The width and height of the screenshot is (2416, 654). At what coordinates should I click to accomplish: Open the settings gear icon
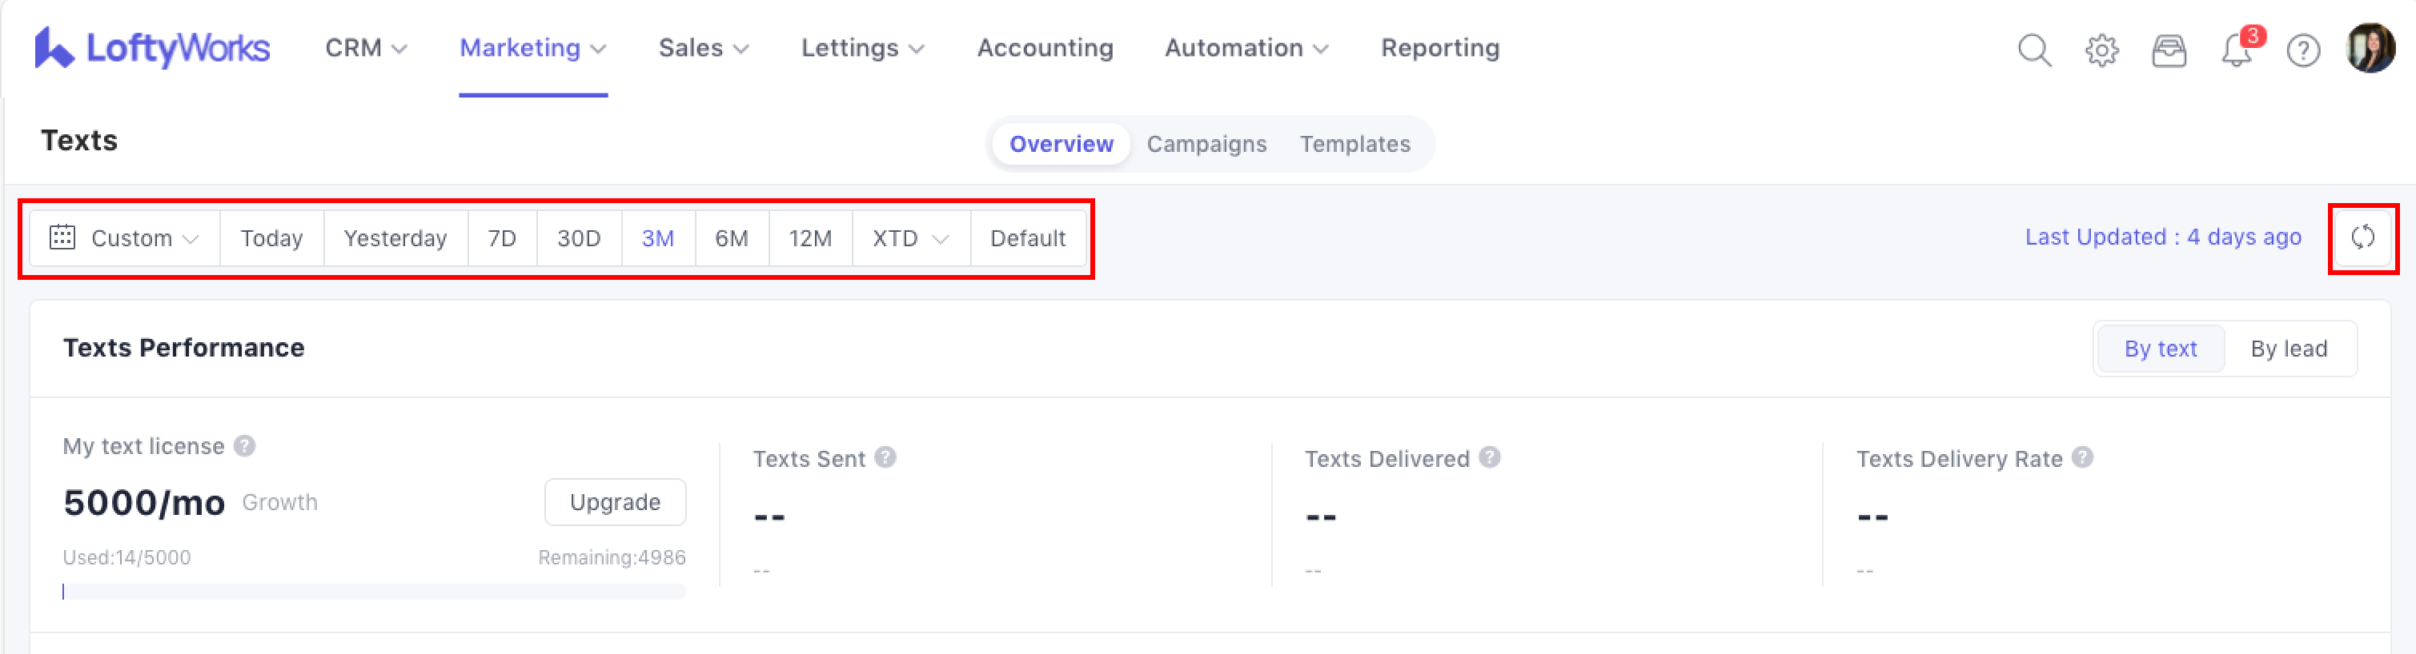2101,50
